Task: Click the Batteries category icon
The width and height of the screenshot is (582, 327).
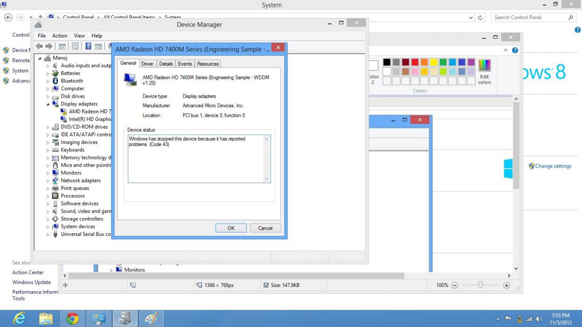Action: (x=55, y=73)
